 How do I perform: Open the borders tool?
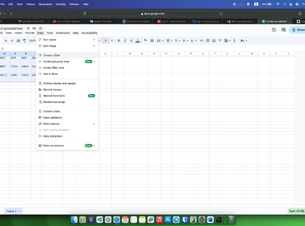point(152,41)
